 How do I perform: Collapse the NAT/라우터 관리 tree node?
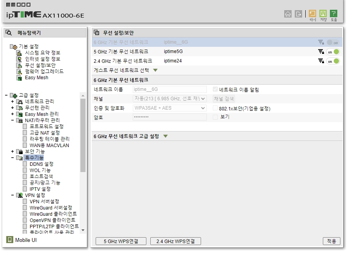(12, 120)
